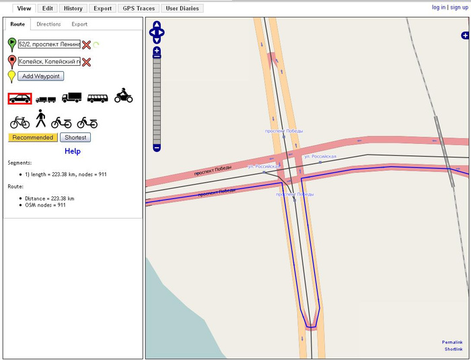471x361 pixels.
Task: Clear the destination Копейск with red X
Action: click(x=86, y=62)
